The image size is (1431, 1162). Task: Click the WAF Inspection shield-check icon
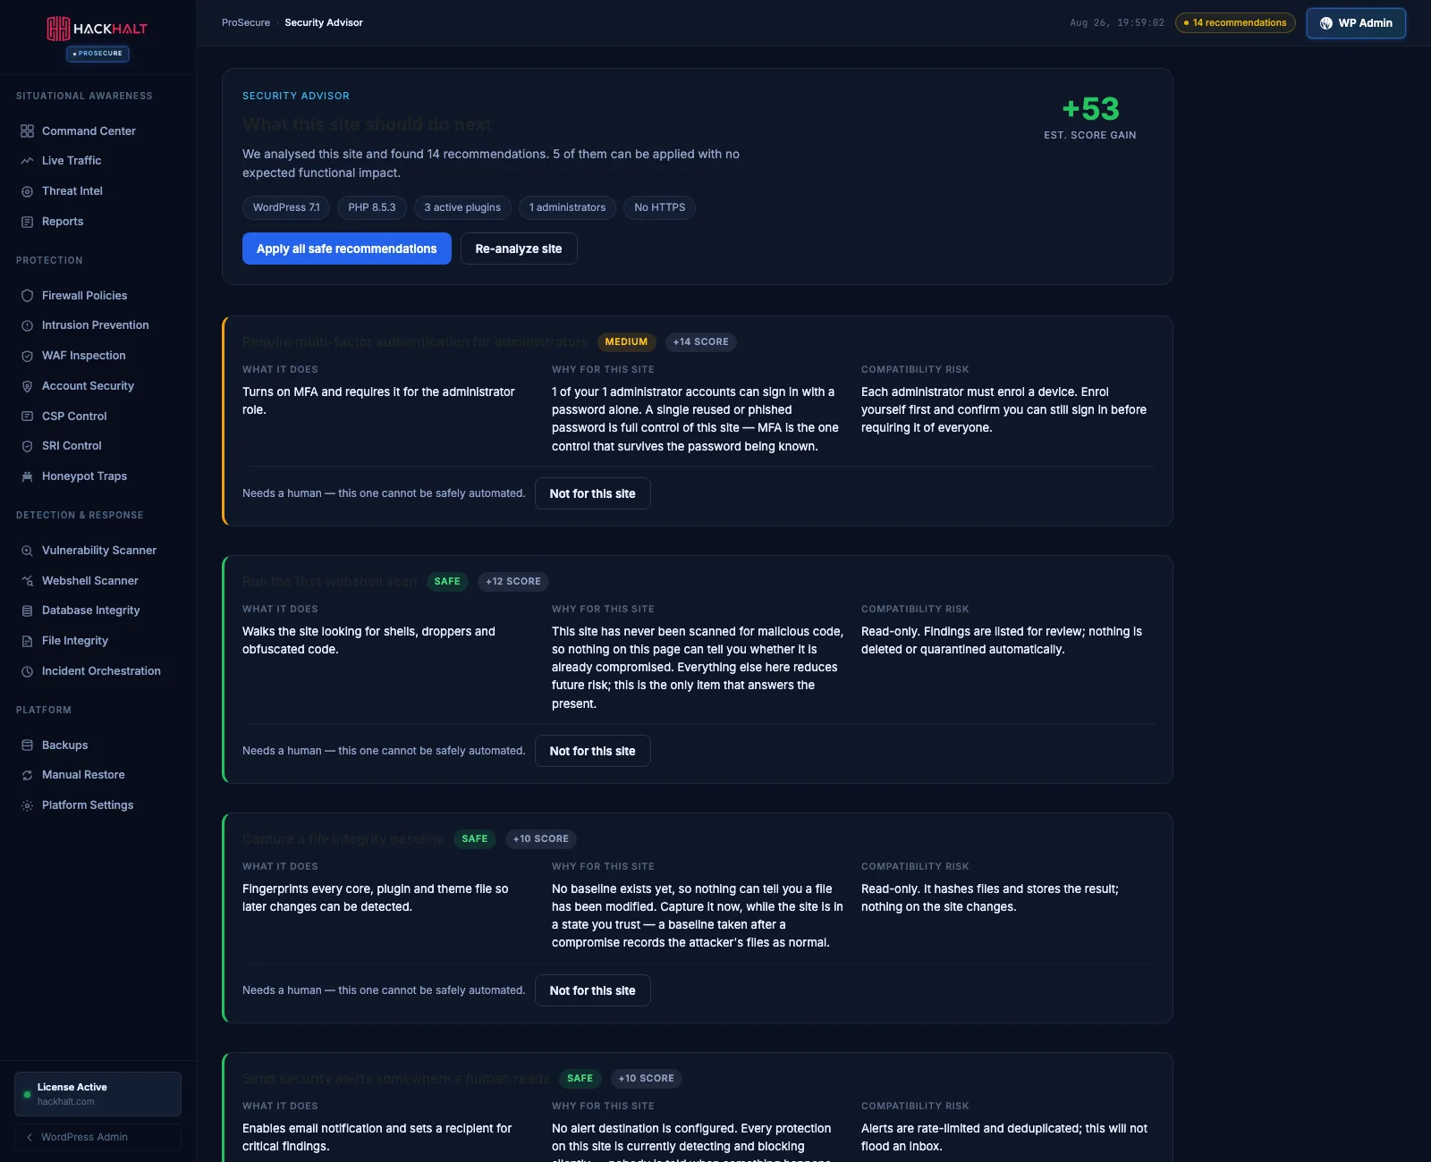click(27, 356)
